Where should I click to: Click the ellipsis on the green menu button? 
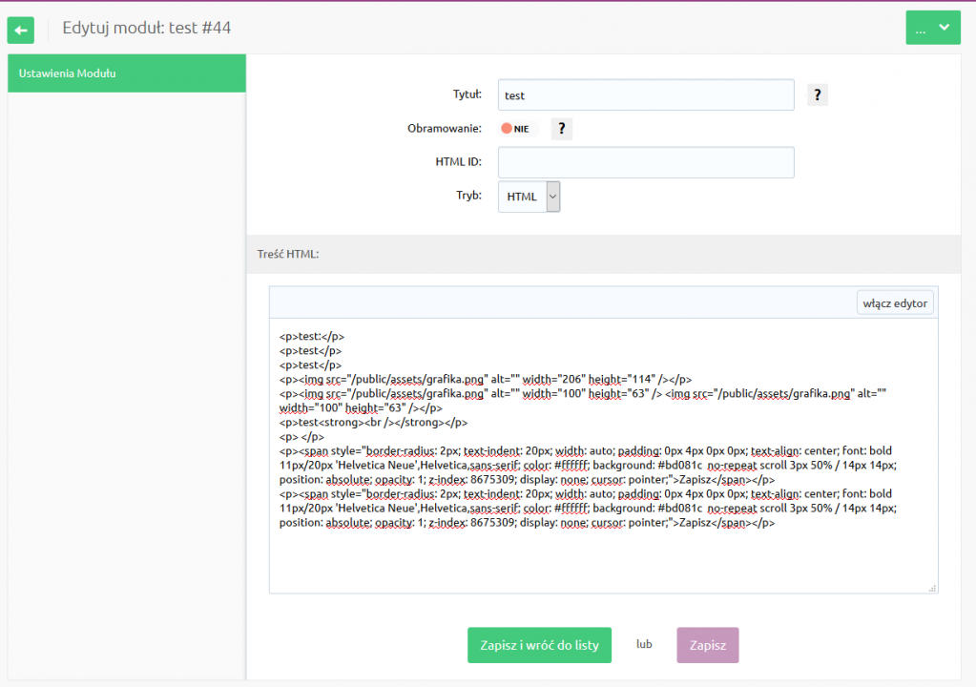920,30
